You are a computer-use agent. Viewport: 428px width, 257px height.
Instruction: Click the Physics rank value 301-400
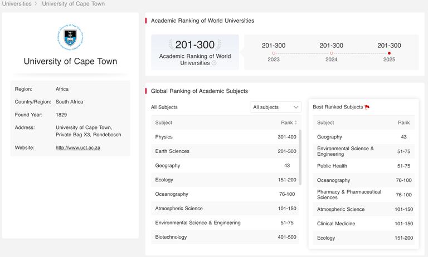click(x=287, y=137)
